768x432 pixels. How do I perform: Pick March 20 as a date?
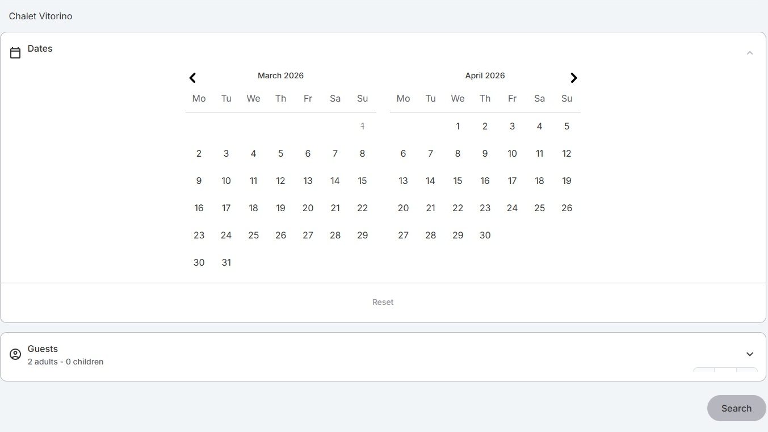(308, 208)
